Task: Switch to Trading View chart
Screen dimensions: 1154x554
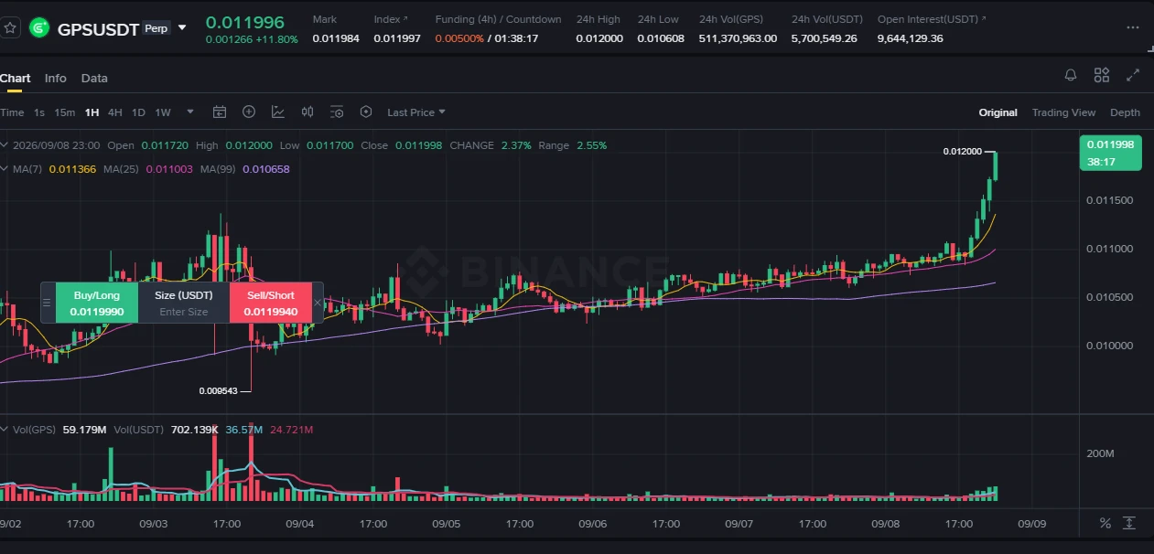Action: pyautogui.click(x=1063, y=112)
